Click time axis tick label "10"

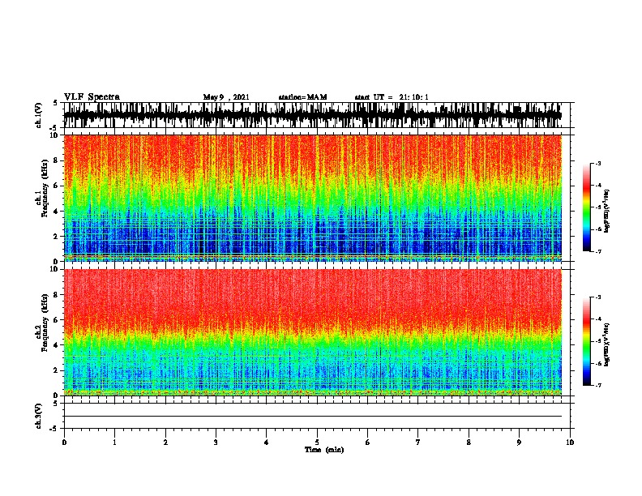tap(570, 443)
